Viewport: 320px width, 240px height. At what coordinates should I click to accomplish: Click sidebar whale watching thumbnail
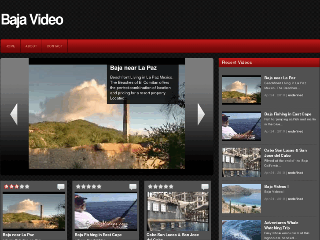241,230
